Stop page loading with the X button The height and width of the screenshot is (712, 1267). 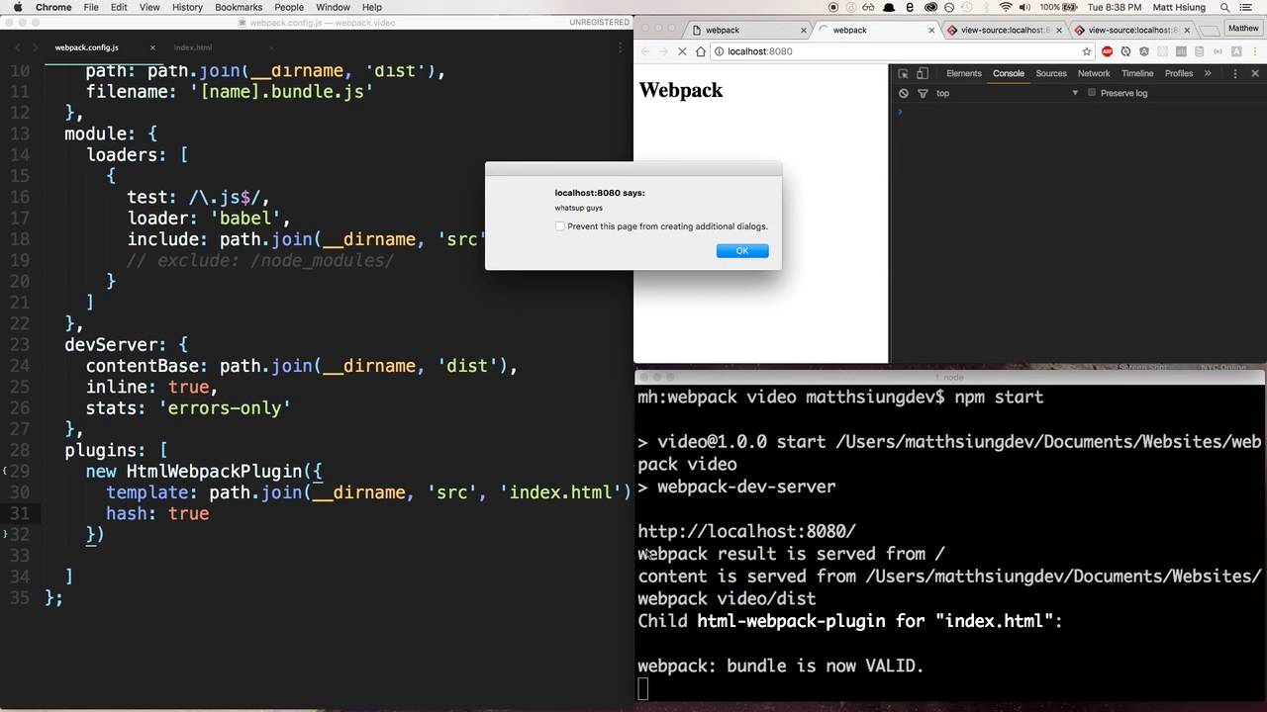click(x=682, y=51)
